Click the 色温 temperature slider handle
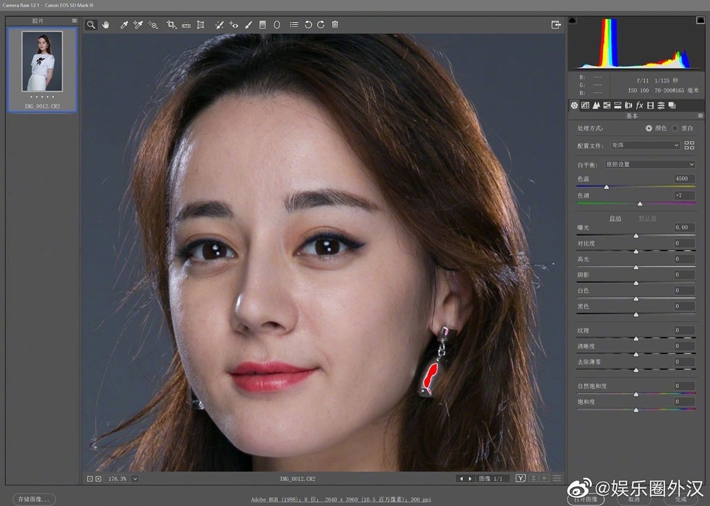 click(606, 187)
